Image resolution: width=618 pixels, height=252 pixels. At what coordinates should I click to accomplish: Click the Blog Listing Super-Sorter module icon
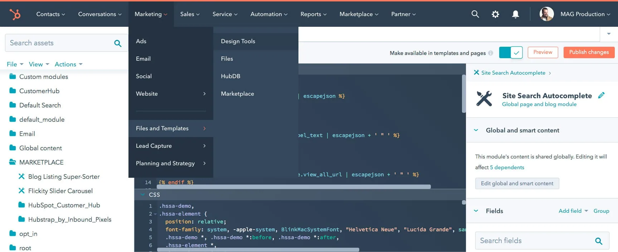point(21,176)
